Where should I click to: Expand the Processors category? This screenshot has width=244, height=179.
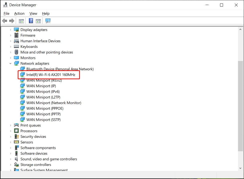10,131
